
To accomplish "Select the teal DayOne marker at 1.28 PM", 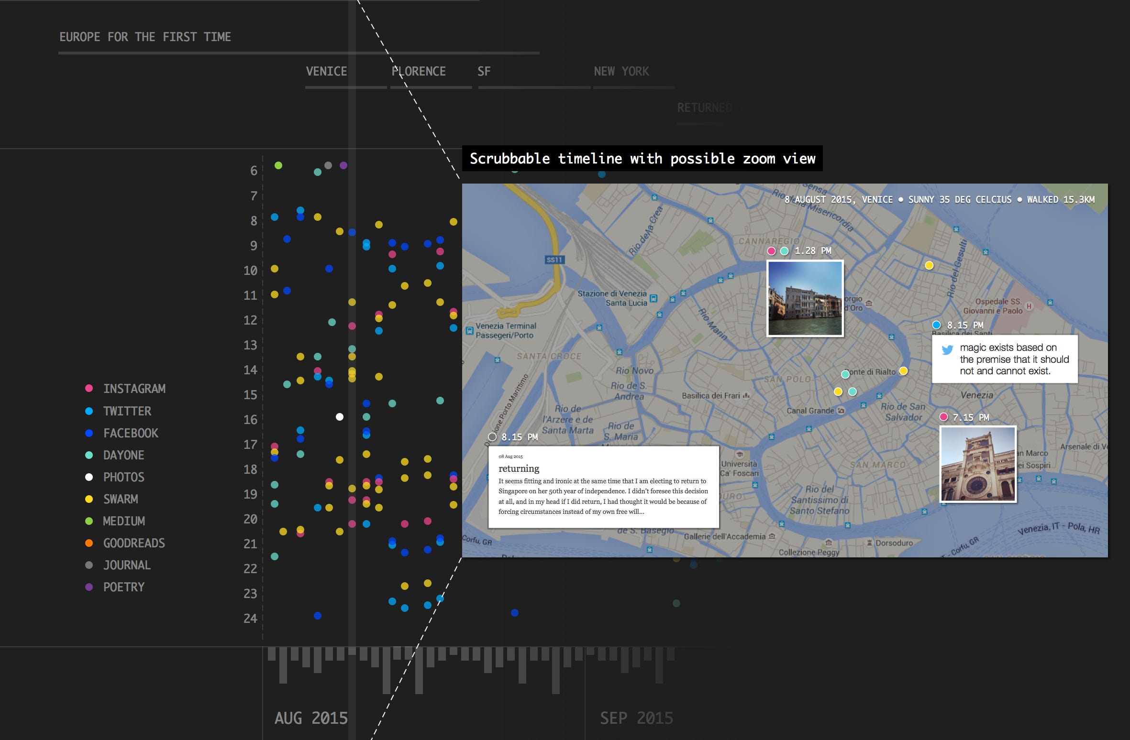I will tap(784, 251).
